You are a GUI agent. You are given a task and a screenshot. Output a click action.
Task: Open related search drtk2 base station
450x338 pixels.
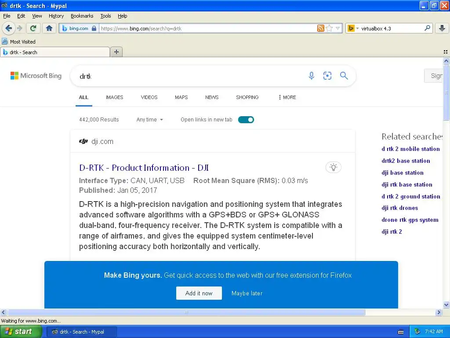pos(406,161)
